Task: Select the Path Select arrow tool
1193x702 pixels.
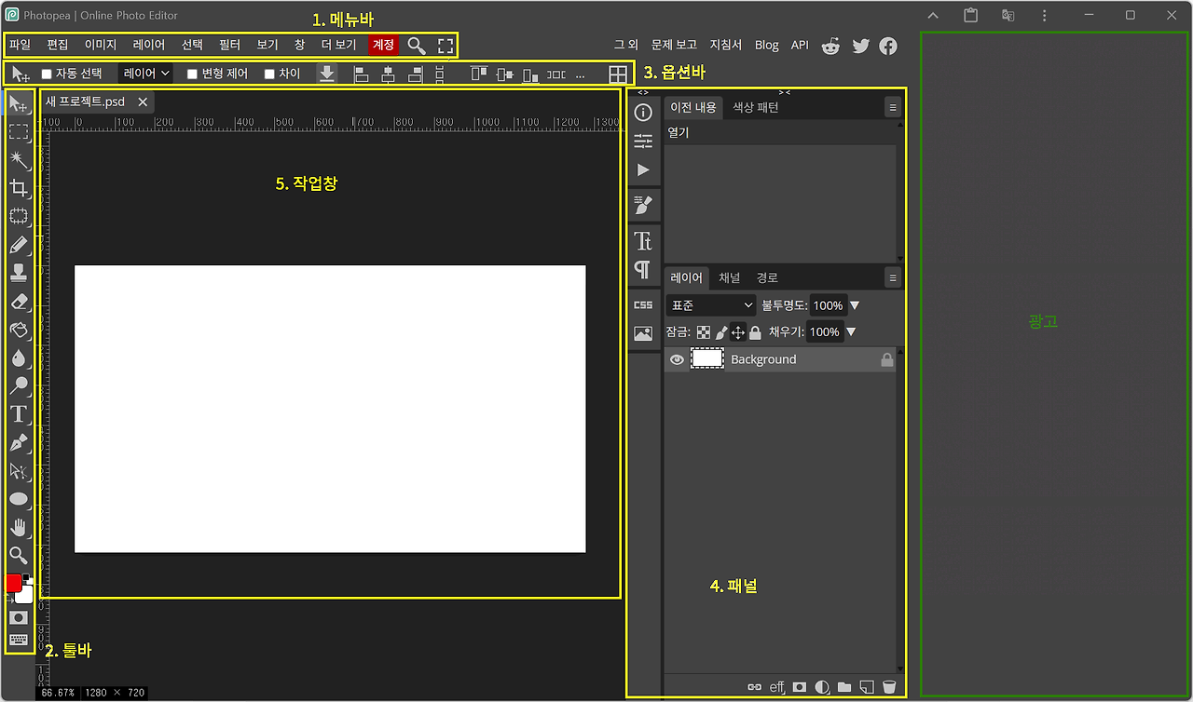Action: pos(19,471)
